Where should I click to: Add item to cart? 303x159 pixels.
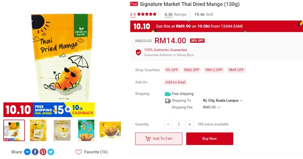click(x=159, y=138)
